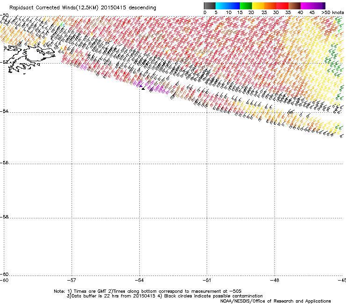Click the '-54' latitude axis label
Viewport: 346px width, 304px height.
pos(4,111)
